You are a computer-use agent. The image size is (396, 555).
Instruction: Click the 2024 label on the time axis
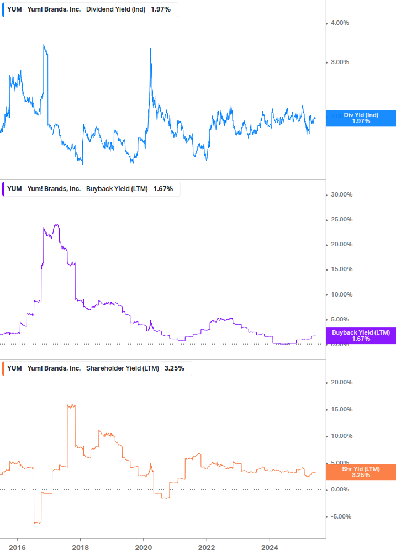tap(270, 548)
